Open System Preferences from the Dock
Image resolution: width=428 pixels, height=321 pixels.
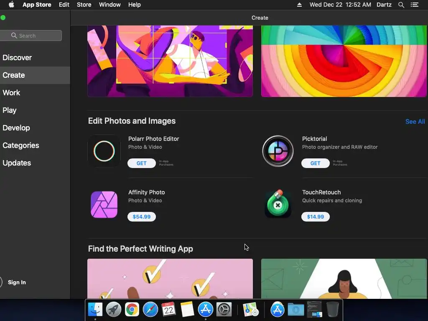coord(224,310)
